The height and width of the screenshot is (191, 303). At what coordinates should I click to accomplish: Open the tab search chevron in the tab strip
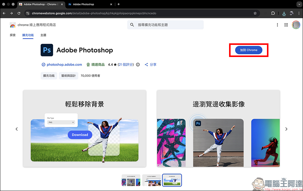tap(299, 4)
